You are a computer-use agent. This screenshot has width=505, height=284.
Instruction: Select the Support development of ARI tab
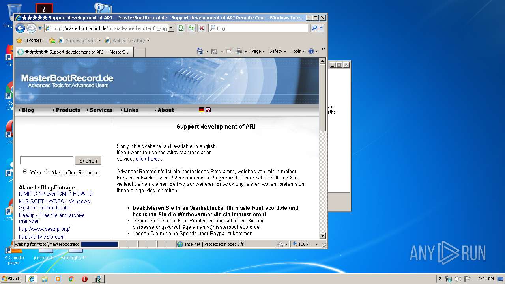click(x=74, y=52)
